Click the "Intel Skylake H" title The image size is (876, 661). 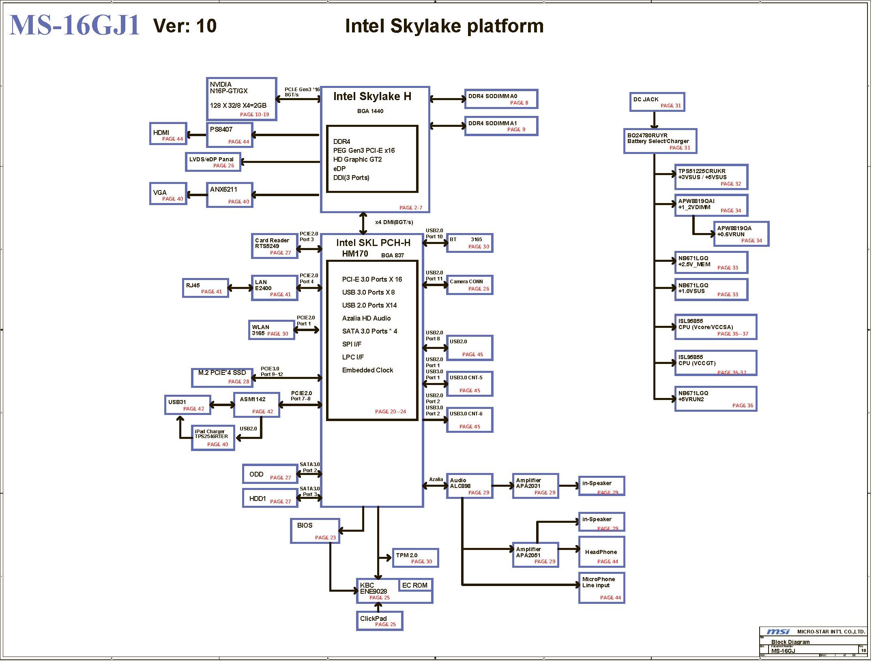click(372, 96)
